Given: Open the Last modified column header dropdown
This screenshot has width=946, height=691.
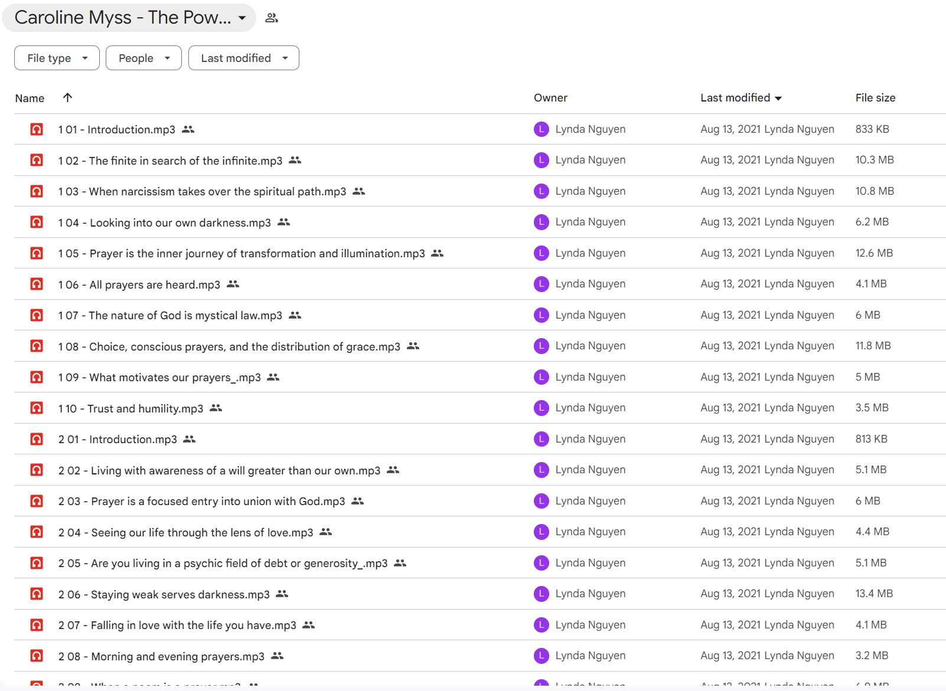Looking at the screenshot, I should 741,98.
